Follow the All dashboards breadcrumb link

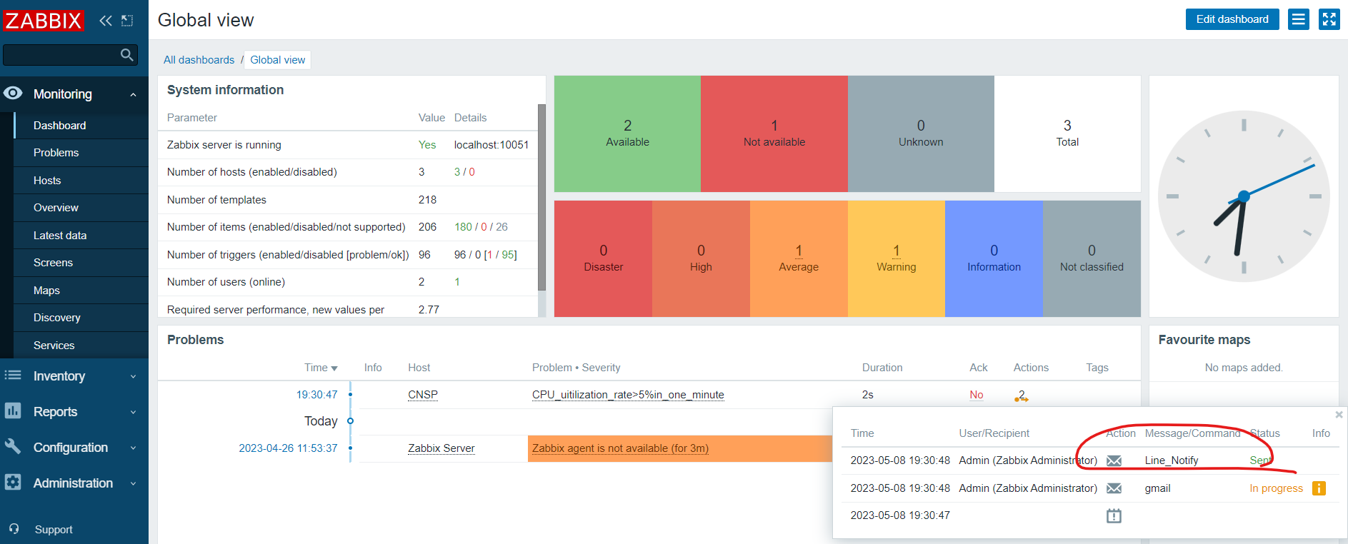tap(199, 60)
